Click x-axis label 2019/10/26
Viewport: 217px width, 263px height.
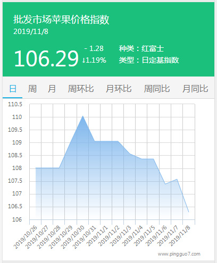(x=26, y=237)
